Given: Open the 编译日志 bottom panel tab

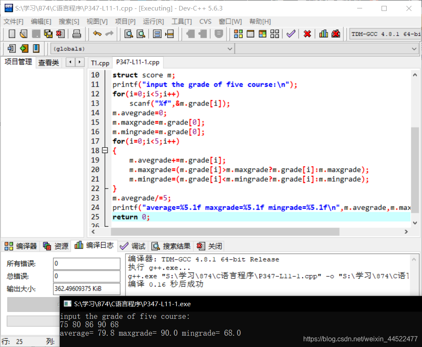Looking at the screenshot, I should point(94,245).
